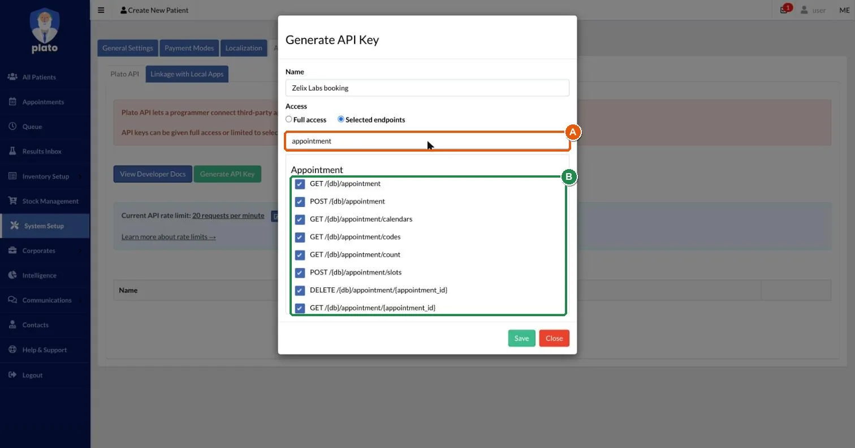Click the Communications chat icon
Viewport: 855px width, 448px height.
pyautogui.click(x=12, y=300)
